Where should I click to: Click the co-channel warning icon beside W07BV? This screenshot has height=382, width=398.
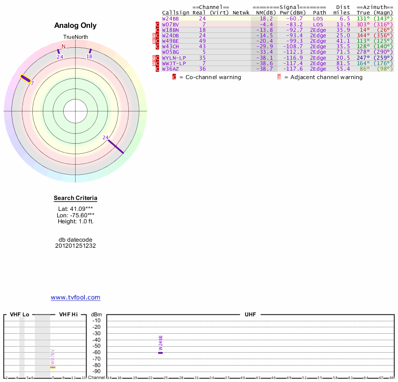coord(158,24)
